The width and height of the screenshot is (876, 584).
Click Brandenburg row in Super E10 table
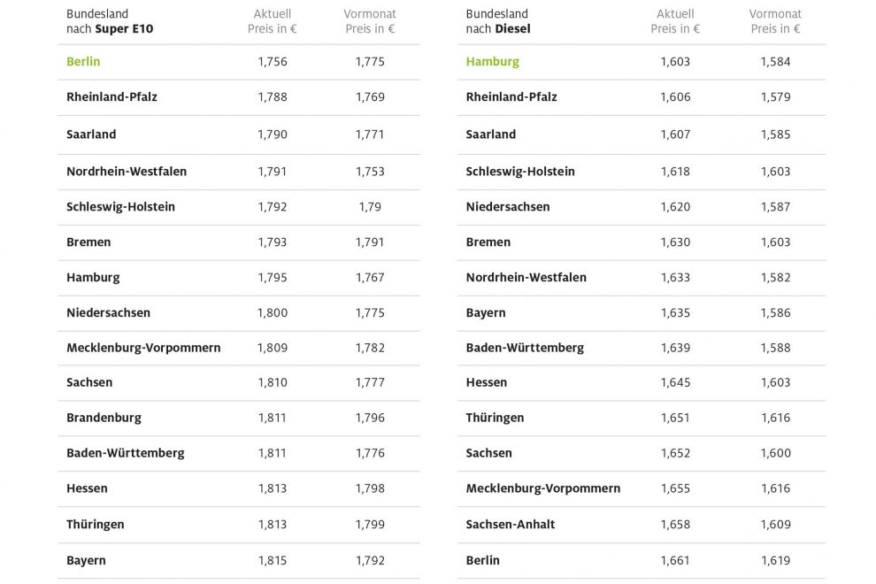click(x=104, y=418)
